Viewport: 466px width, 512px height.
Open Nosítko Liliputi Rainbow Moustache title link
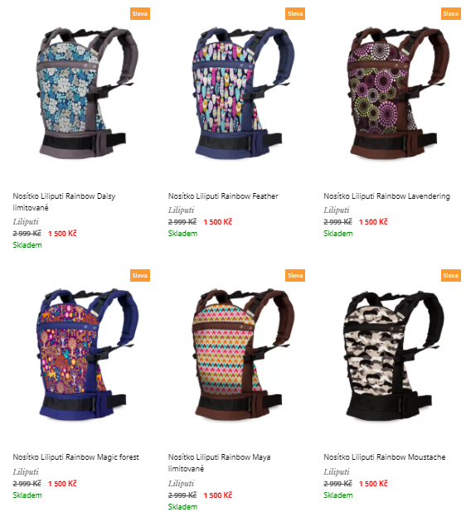click(x=384, y=457)
